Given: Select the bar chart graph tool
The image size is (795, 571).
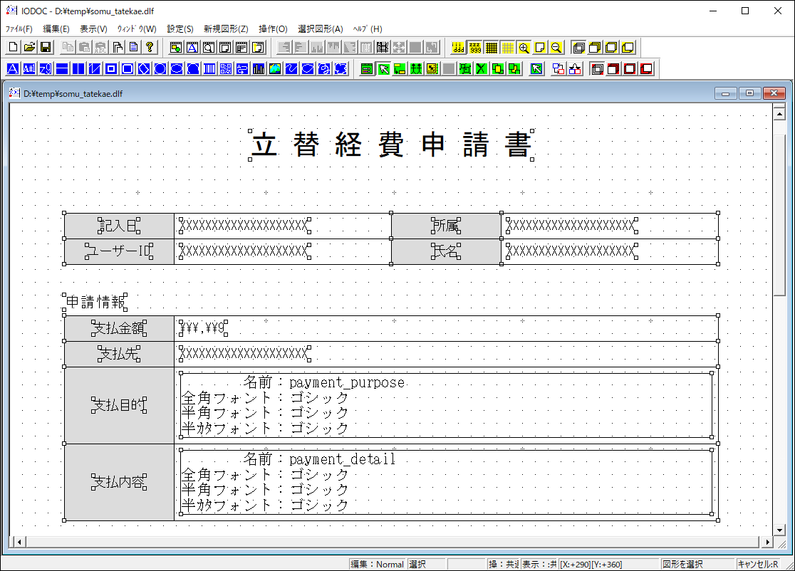Looking at the screenshot, I should pyautogui.click(x=259, y=69).
